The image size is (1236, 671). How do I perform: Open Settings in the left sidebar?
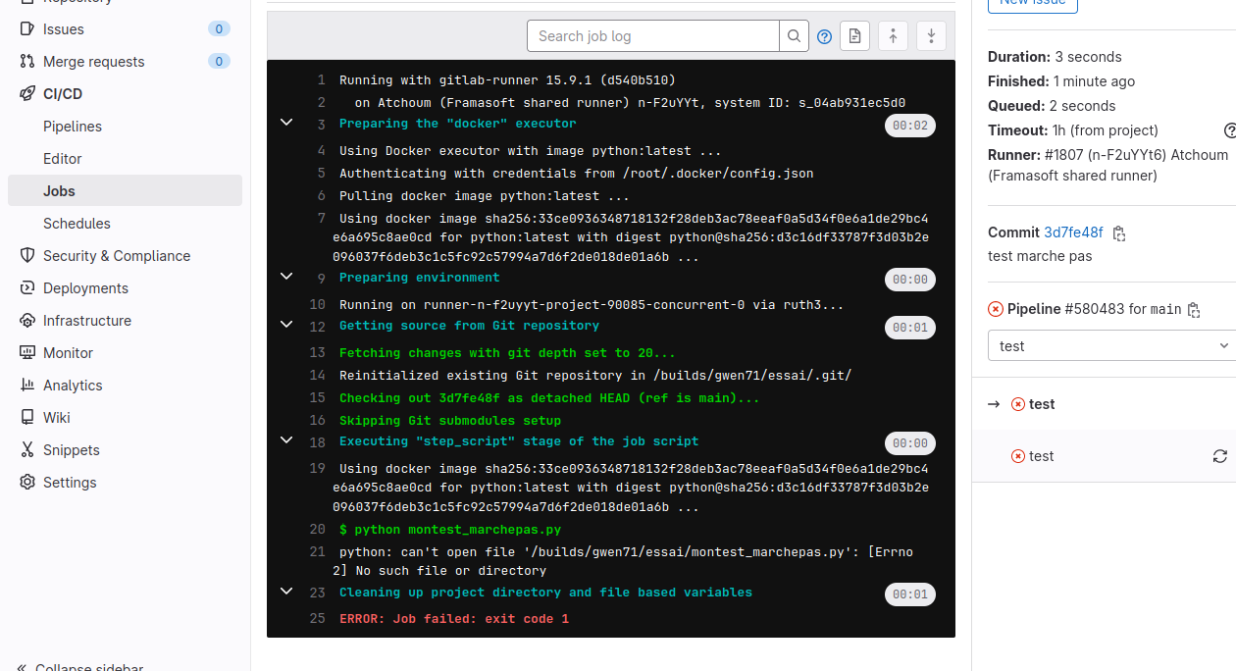(70, 483)
